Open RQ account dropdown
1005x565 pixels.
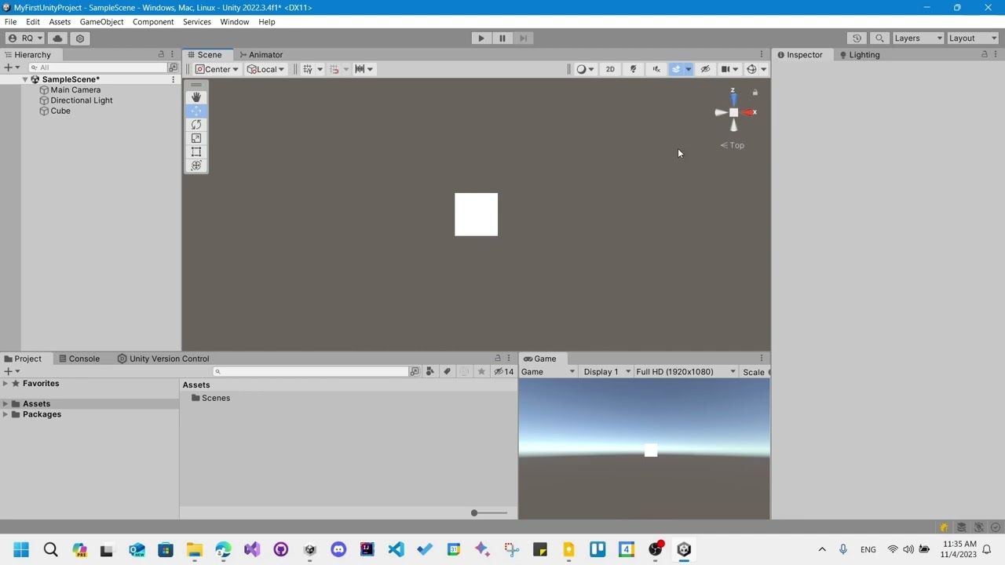(x=25, y=38)
